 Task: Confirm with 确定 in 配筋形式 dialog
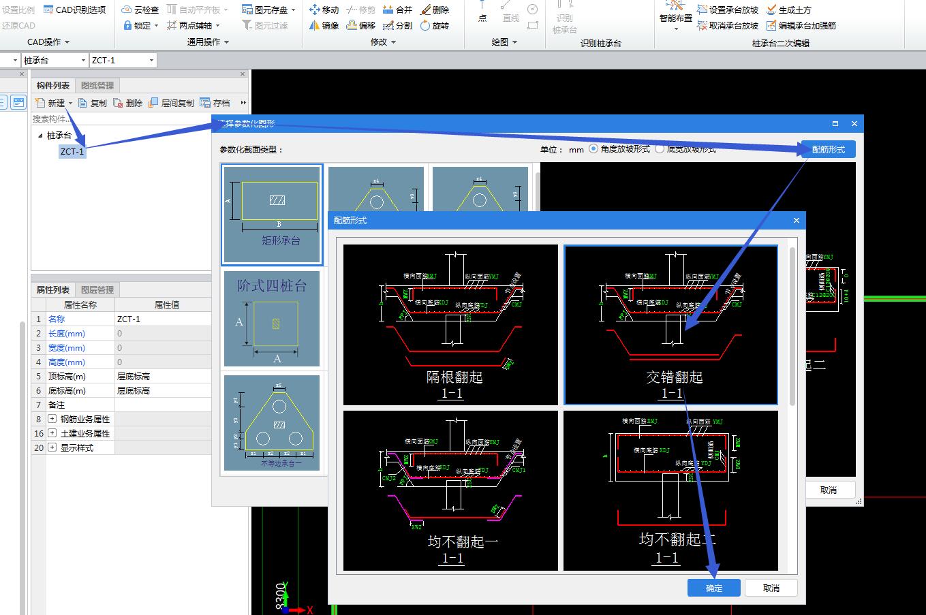coord(714,588)
